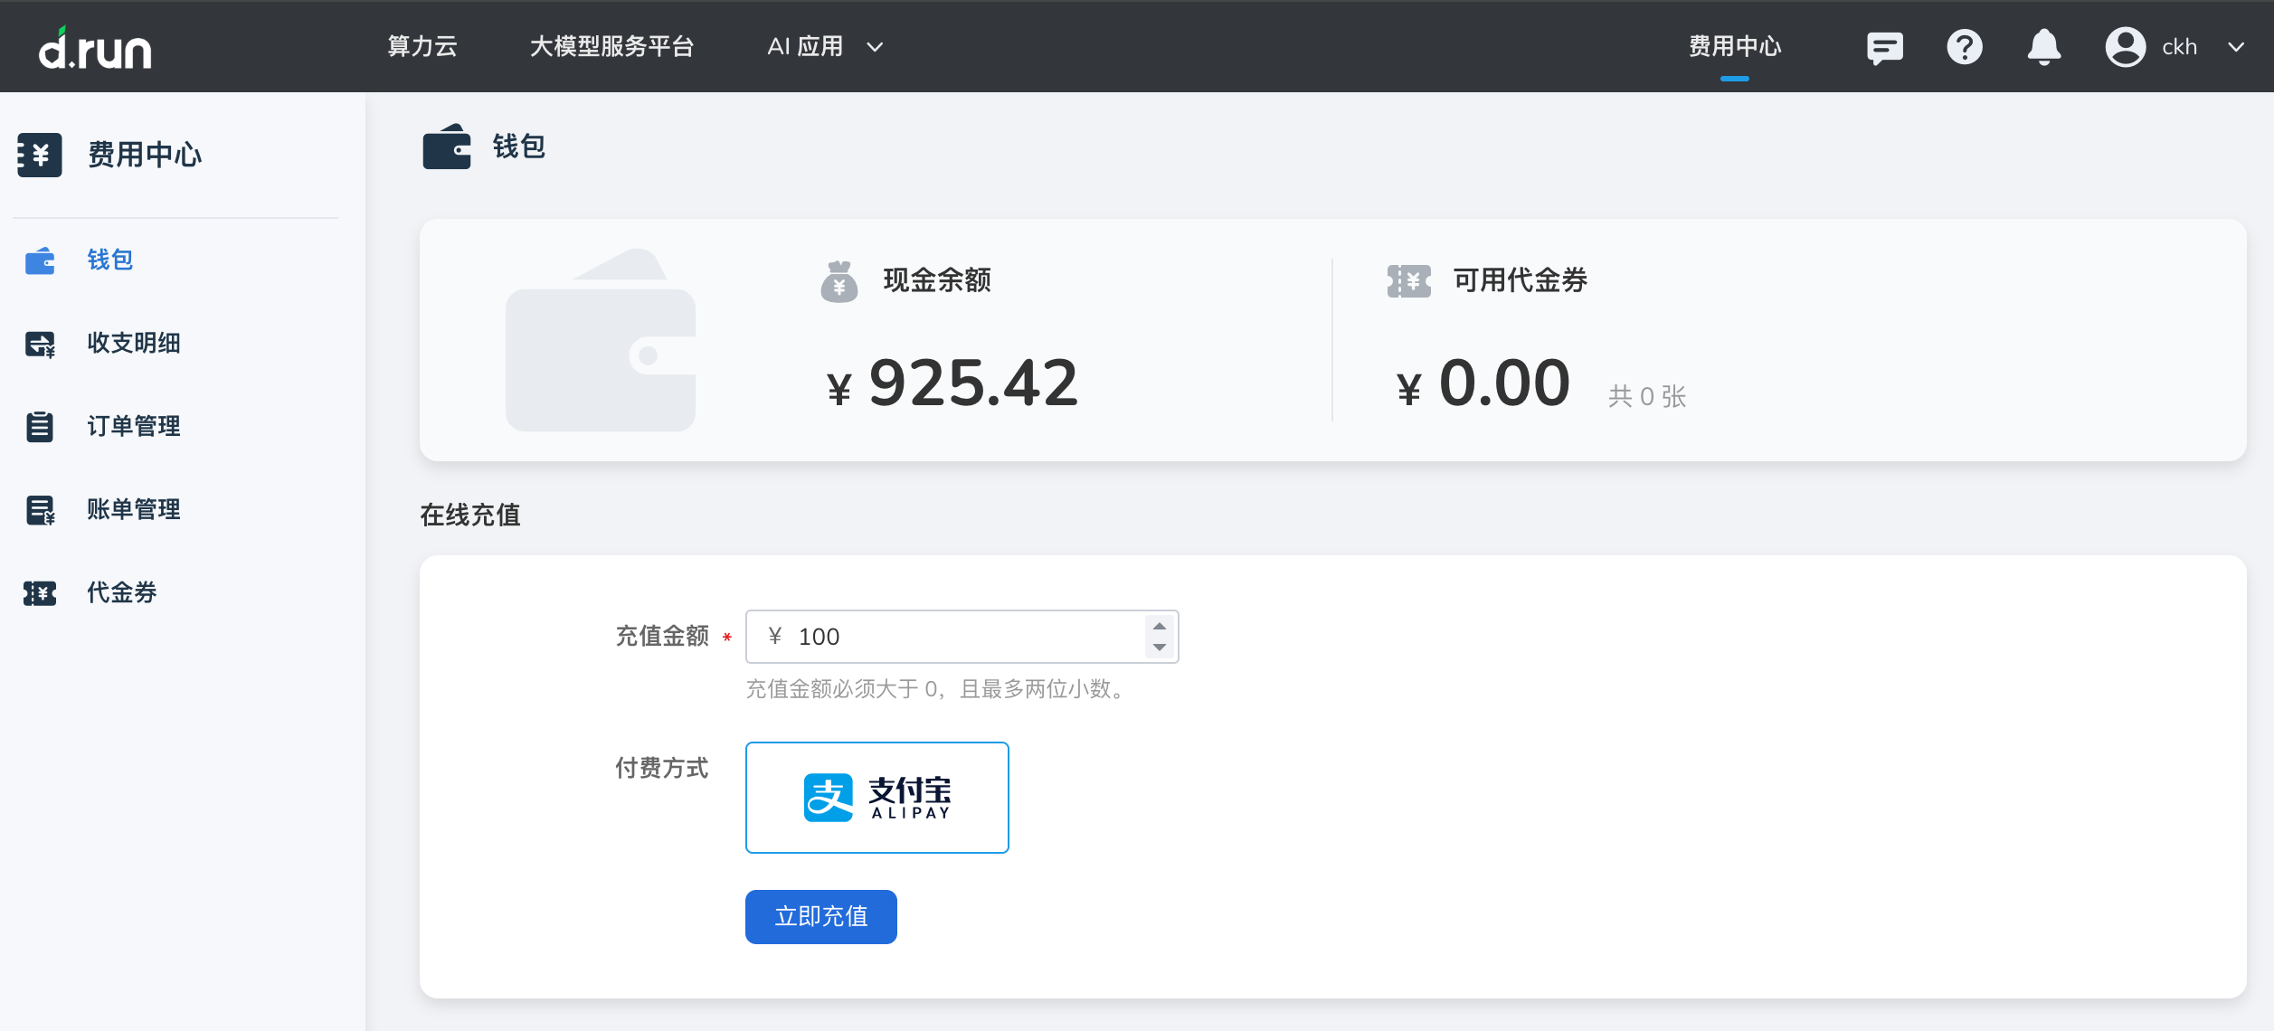This screenshot has width=2274, height=1031.
Task: Expand the ckh account dropdown chevron
Action: tap(2236, 47)
